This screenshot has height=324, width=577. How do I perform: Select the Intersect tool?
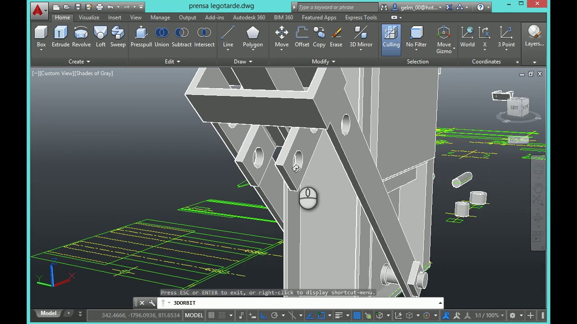tap(204, 37)
